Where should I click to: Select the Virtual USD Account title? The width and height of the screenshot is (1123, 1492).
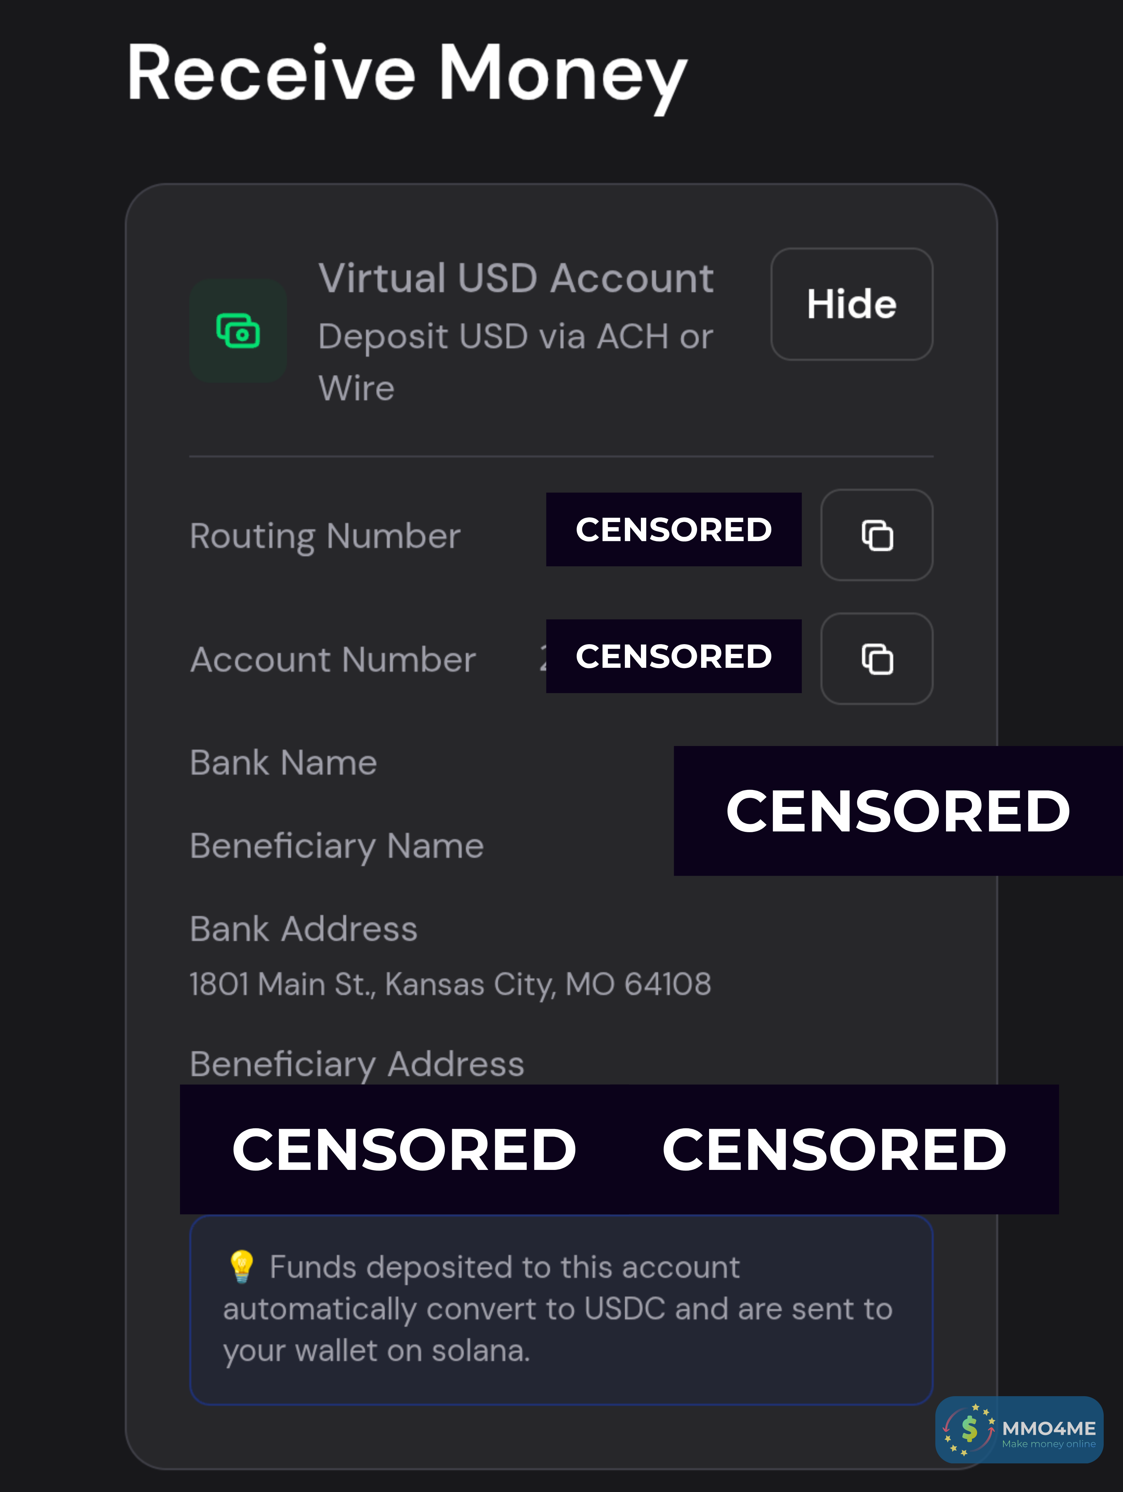point(515,278)
